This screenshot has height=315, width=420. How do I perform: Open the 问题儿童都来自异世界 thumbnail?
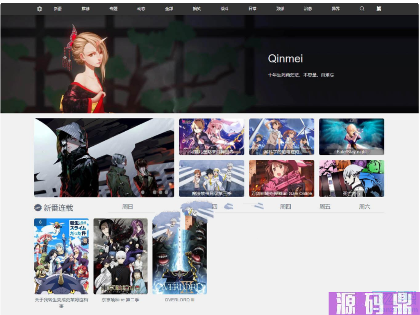[212, 137]
